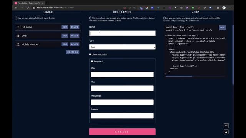
Task: View site info via the lock icon
Action: tap(34, 8)
